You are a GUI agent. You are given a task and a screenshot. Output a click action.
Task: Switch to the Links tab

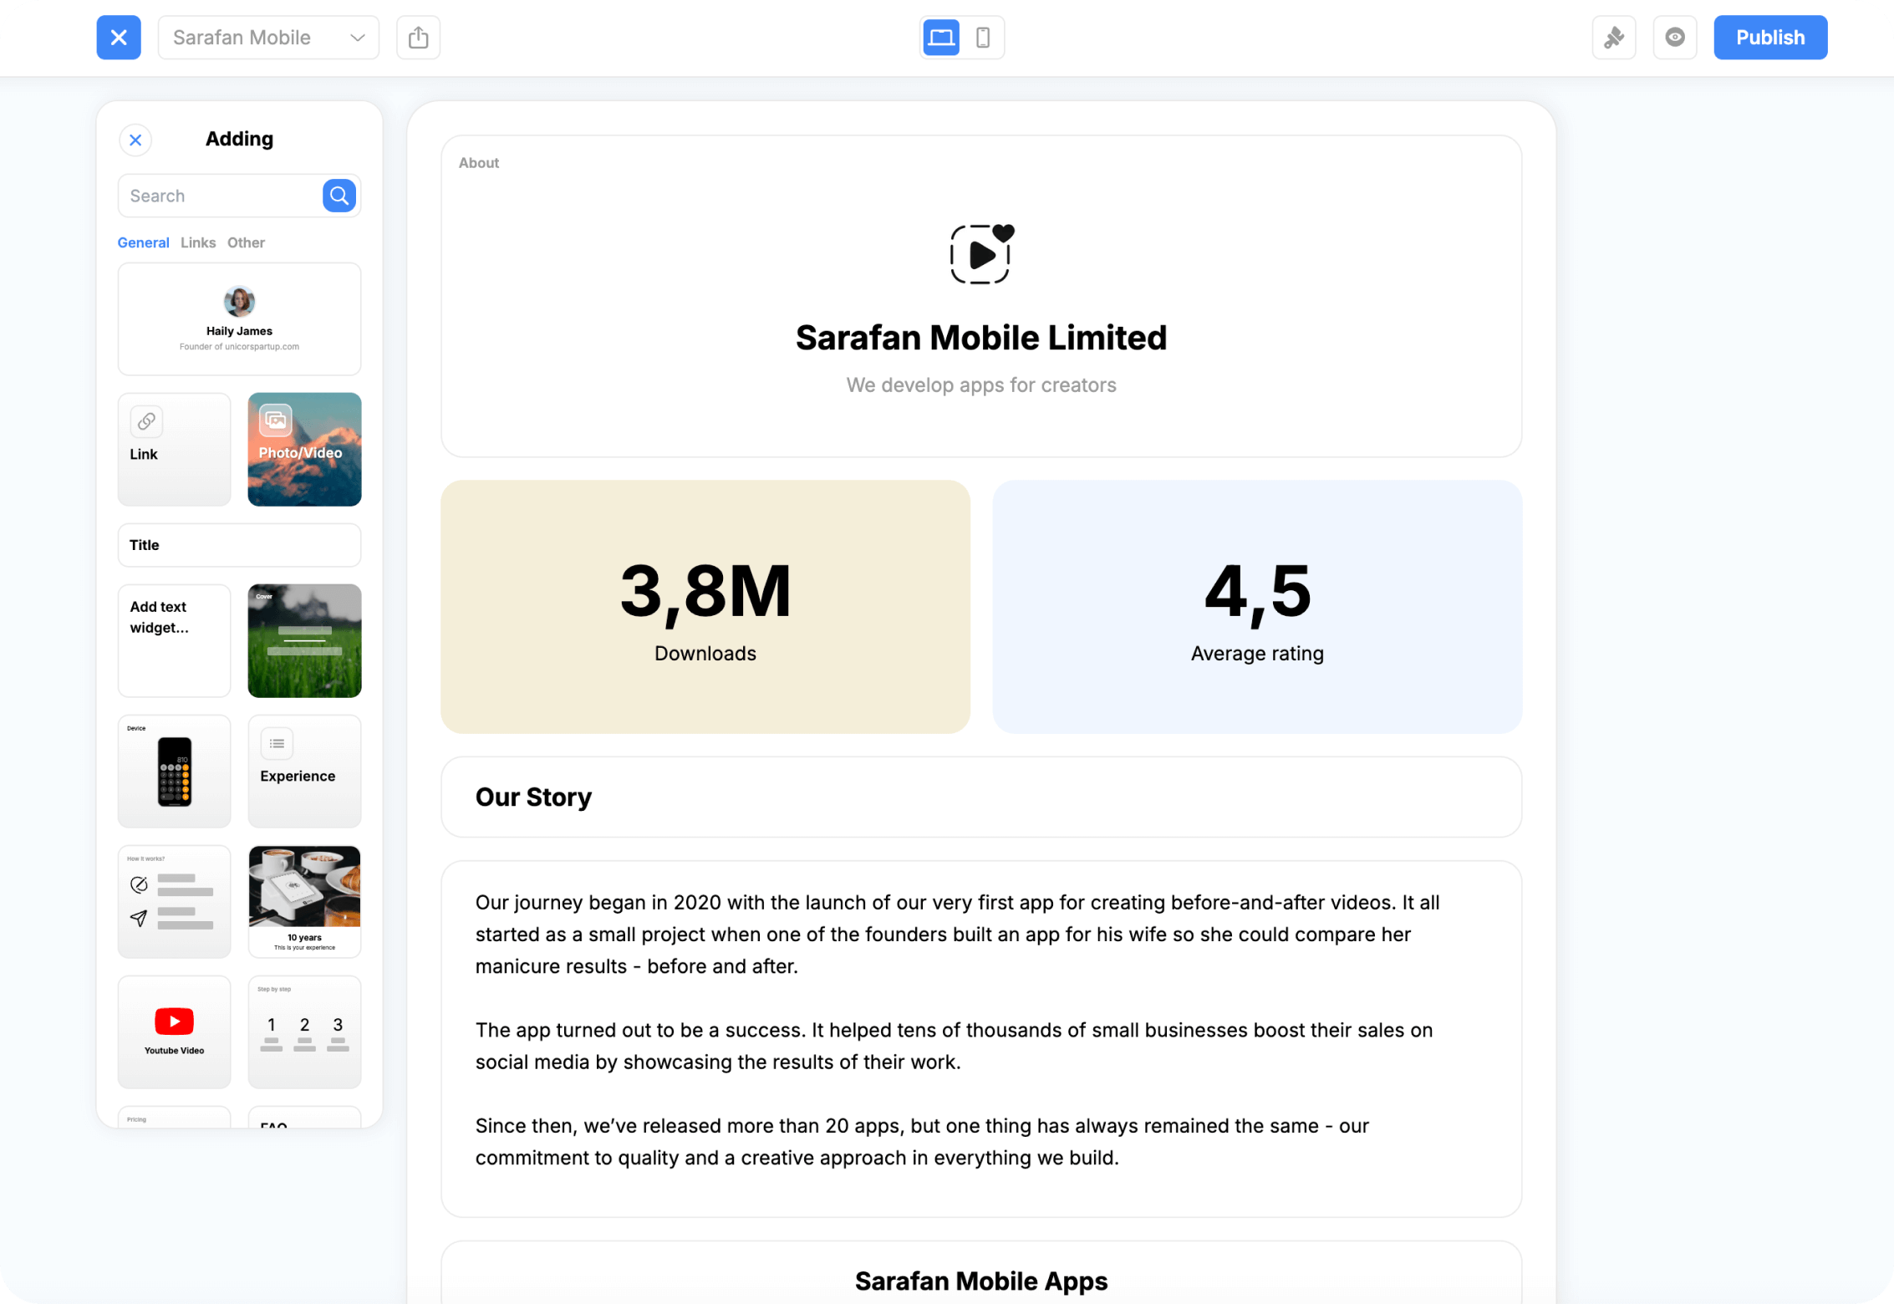(197, 242)
